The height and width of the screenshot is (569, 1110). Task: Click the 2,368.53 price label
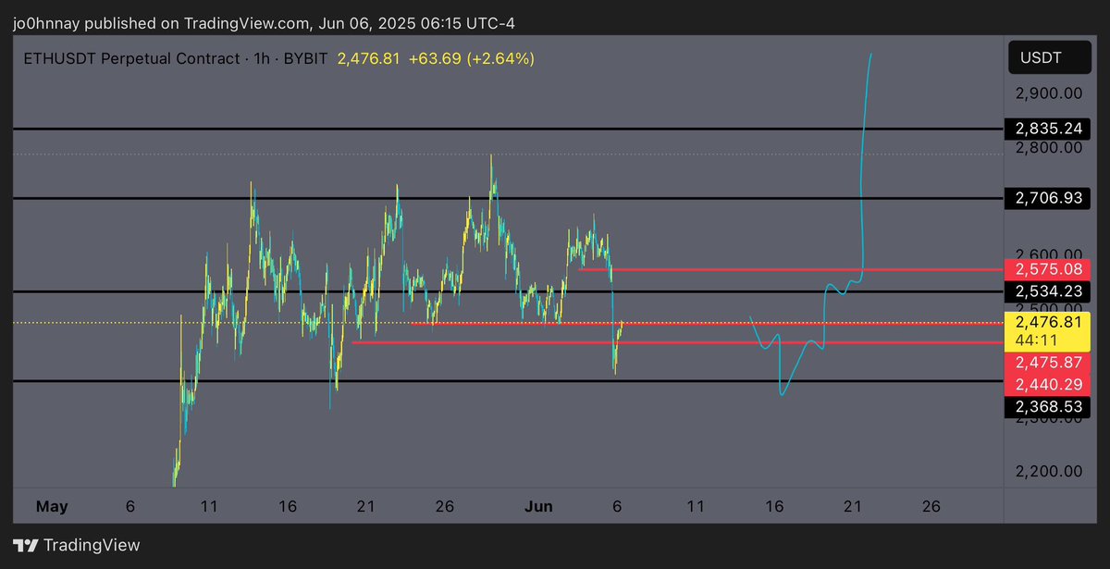(x=1046, y=406)
